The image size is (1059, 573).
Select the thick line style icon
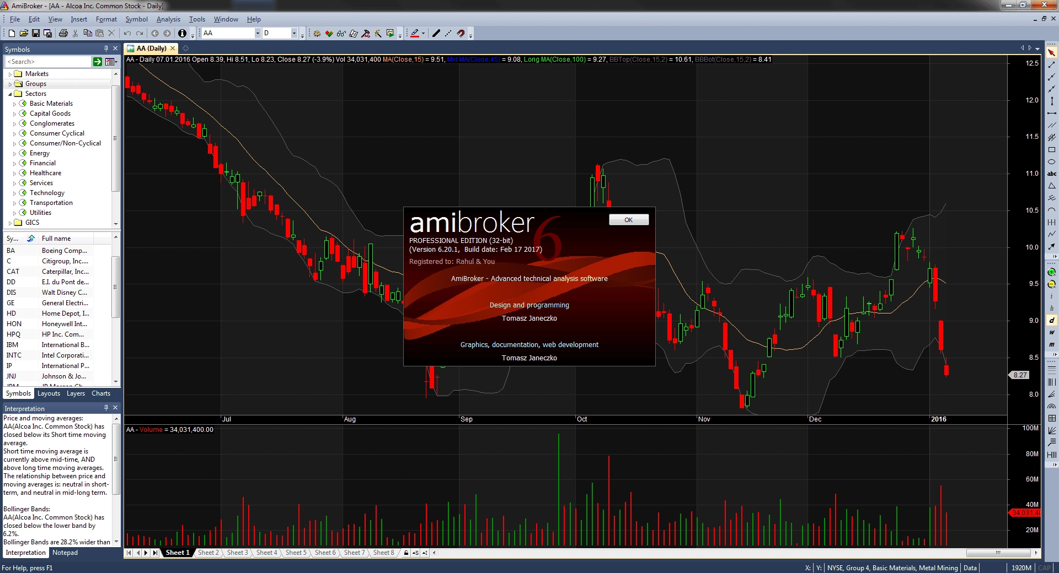click(x=436, y=34)
